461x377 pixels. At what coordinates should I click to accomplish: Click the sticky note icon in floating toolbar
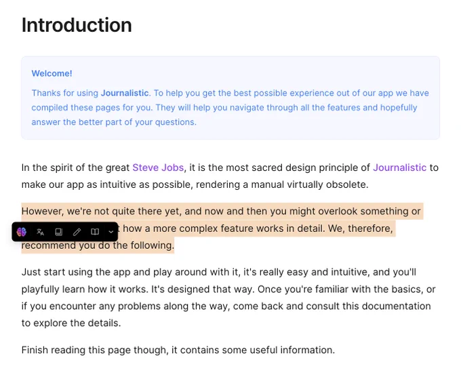click(x=59, y=232)
